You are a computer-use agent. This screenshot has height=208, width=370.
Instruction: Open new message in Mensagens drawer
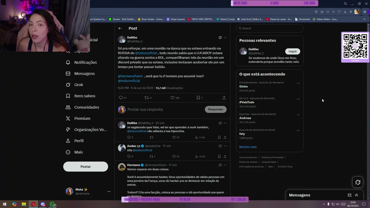click(x=349, y=195)
